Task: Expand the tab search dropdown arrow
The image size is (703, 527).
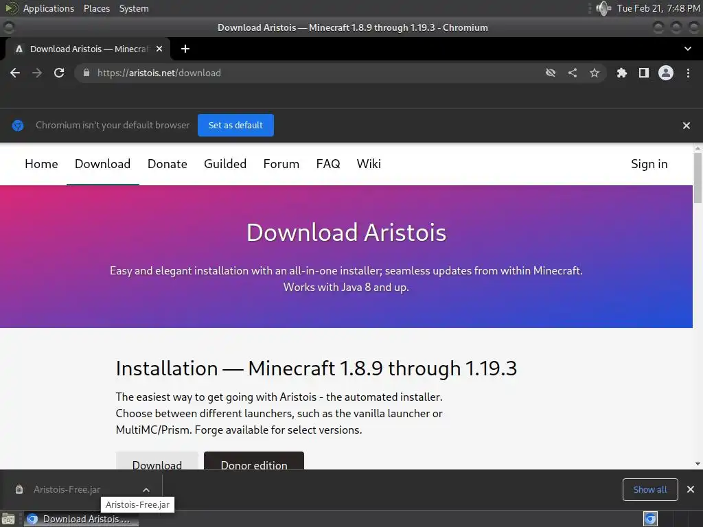Action: click(688, 49)
